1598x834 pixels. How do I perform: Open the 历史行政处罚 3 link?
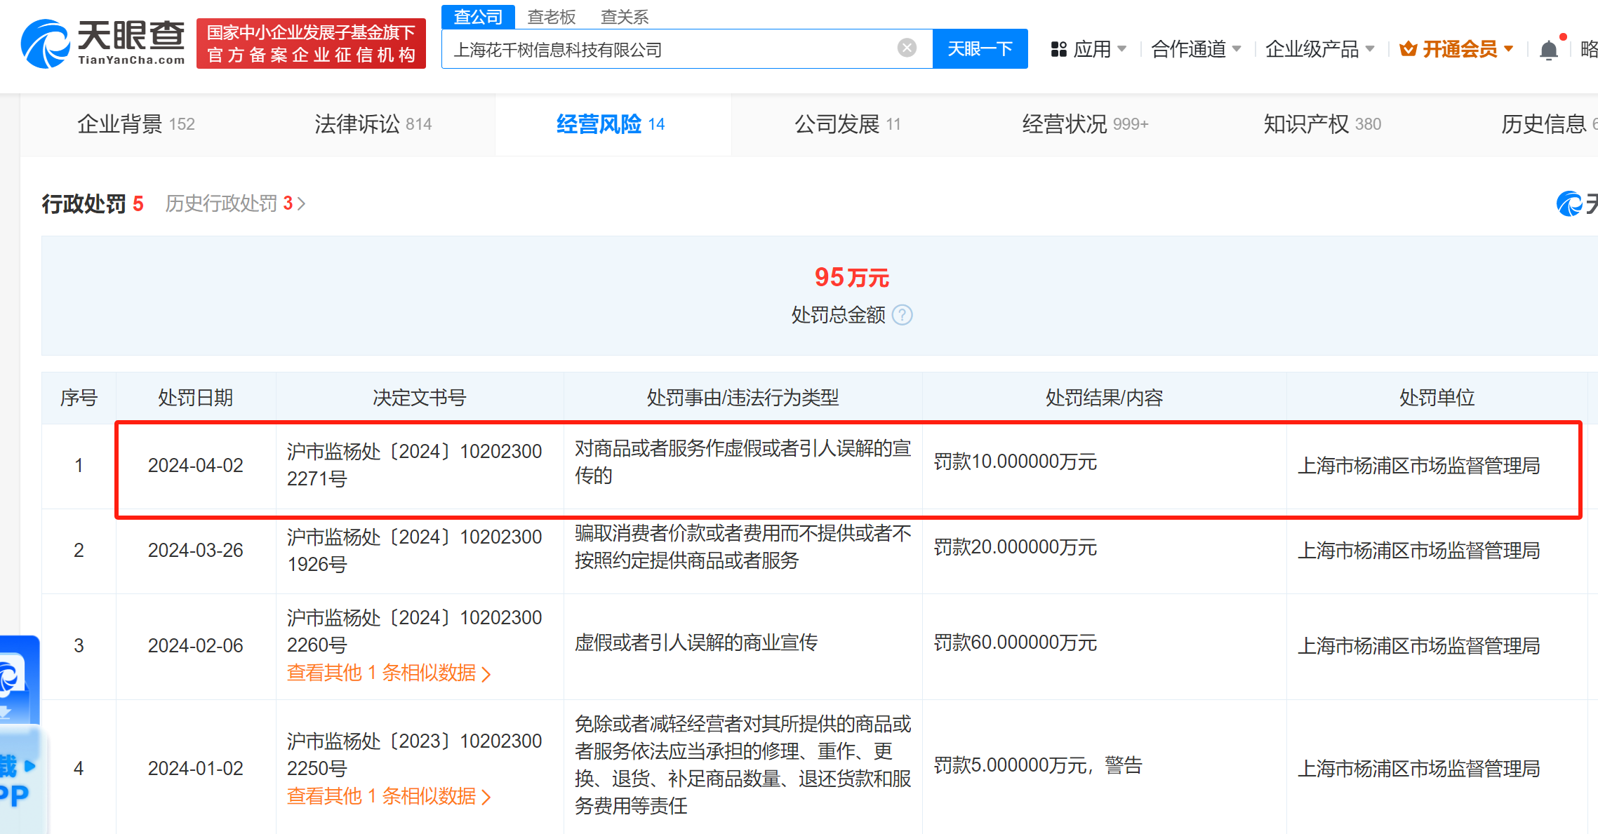pyautogui.click(x=234, y=203)
